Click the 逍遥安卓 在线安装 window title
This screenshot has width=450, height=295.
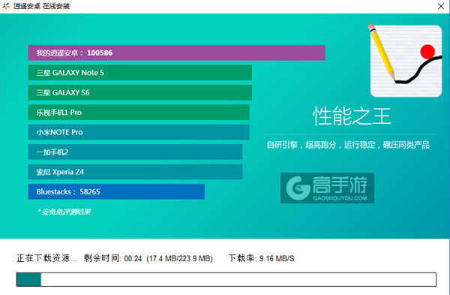[x=41, y=6]
